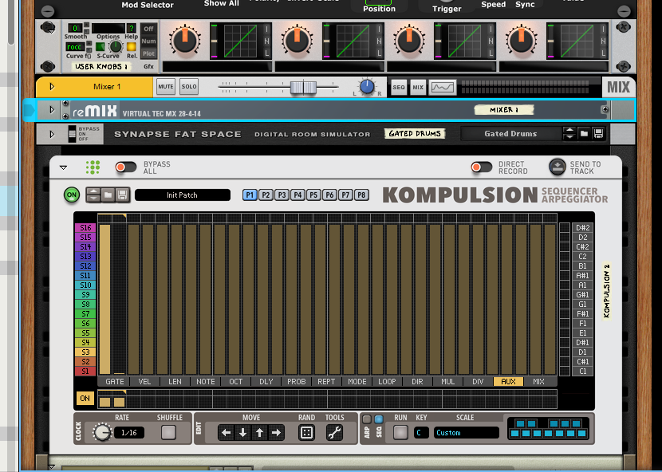Expand the Mixer 1 track
The width and height of the screenshot is (662, 472).
pyautogui.click(x=52, y=87)
